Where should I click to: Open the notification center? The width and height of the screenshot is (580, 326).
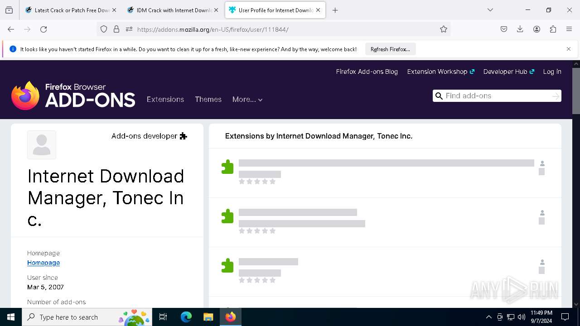coord(565,317)
